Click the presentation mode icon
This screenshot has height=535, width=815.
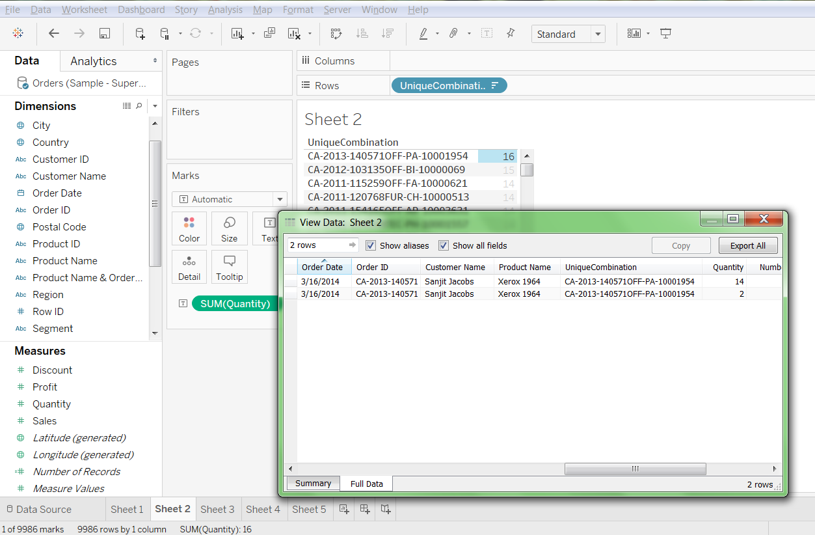[x=665, y=34]
